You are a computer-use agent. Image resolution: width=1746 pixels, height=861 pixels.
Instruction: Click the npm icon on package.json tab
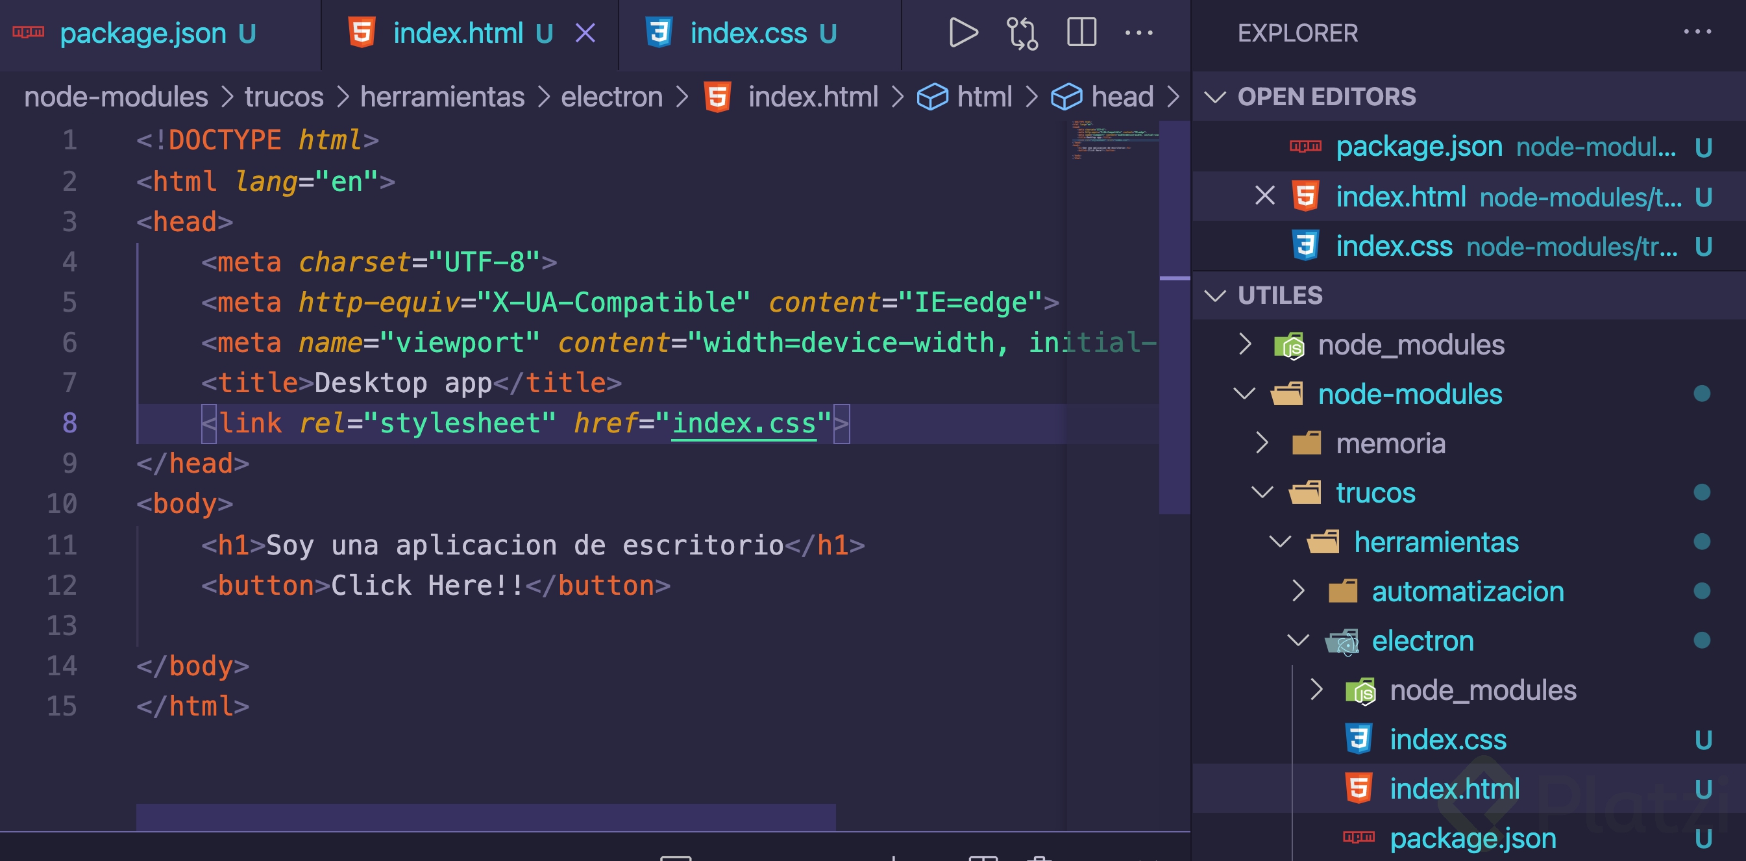click(x=29, y=32)
